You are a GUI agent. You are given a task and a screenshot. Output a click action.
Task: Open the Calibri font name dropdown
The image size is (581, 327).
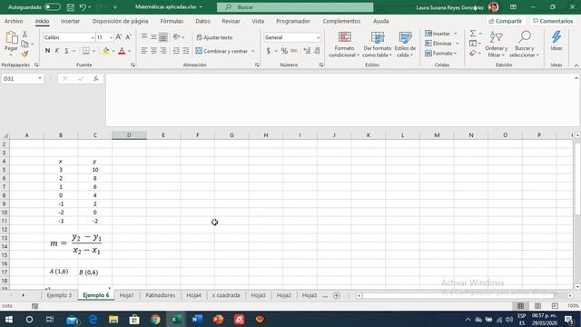click(93, 37)
